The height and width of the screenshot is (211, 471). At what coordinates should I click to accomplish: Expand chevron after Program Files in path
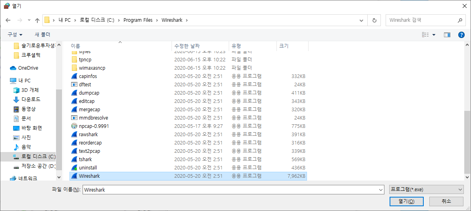[157, 20]
